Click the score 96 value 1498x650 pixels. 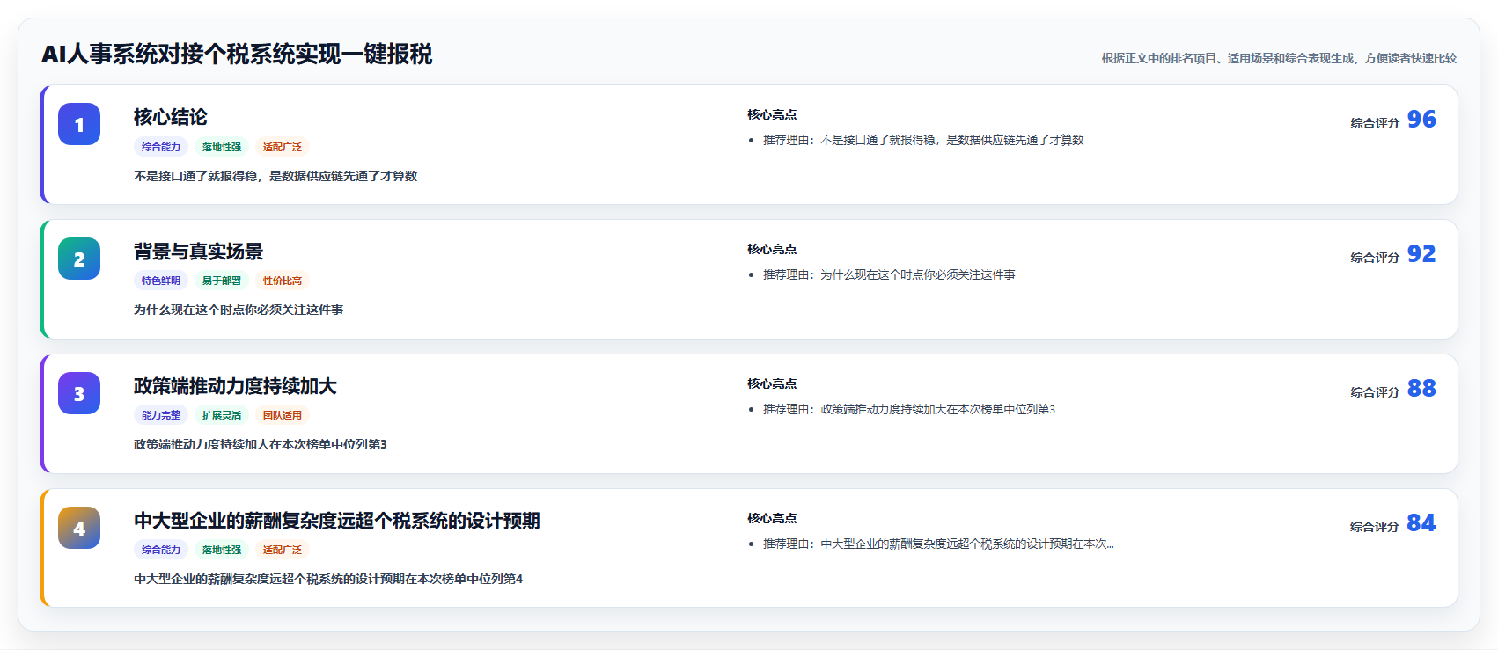click(x=1421, y=119)
